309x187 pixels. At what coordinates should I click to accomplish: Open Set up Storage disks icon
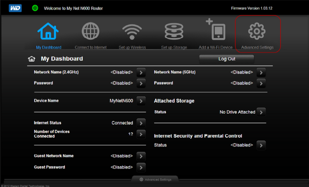tap(174, 31)
